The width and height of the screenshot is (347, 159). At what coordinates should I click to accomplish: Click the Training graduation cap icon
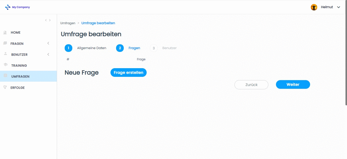[5, 65]
